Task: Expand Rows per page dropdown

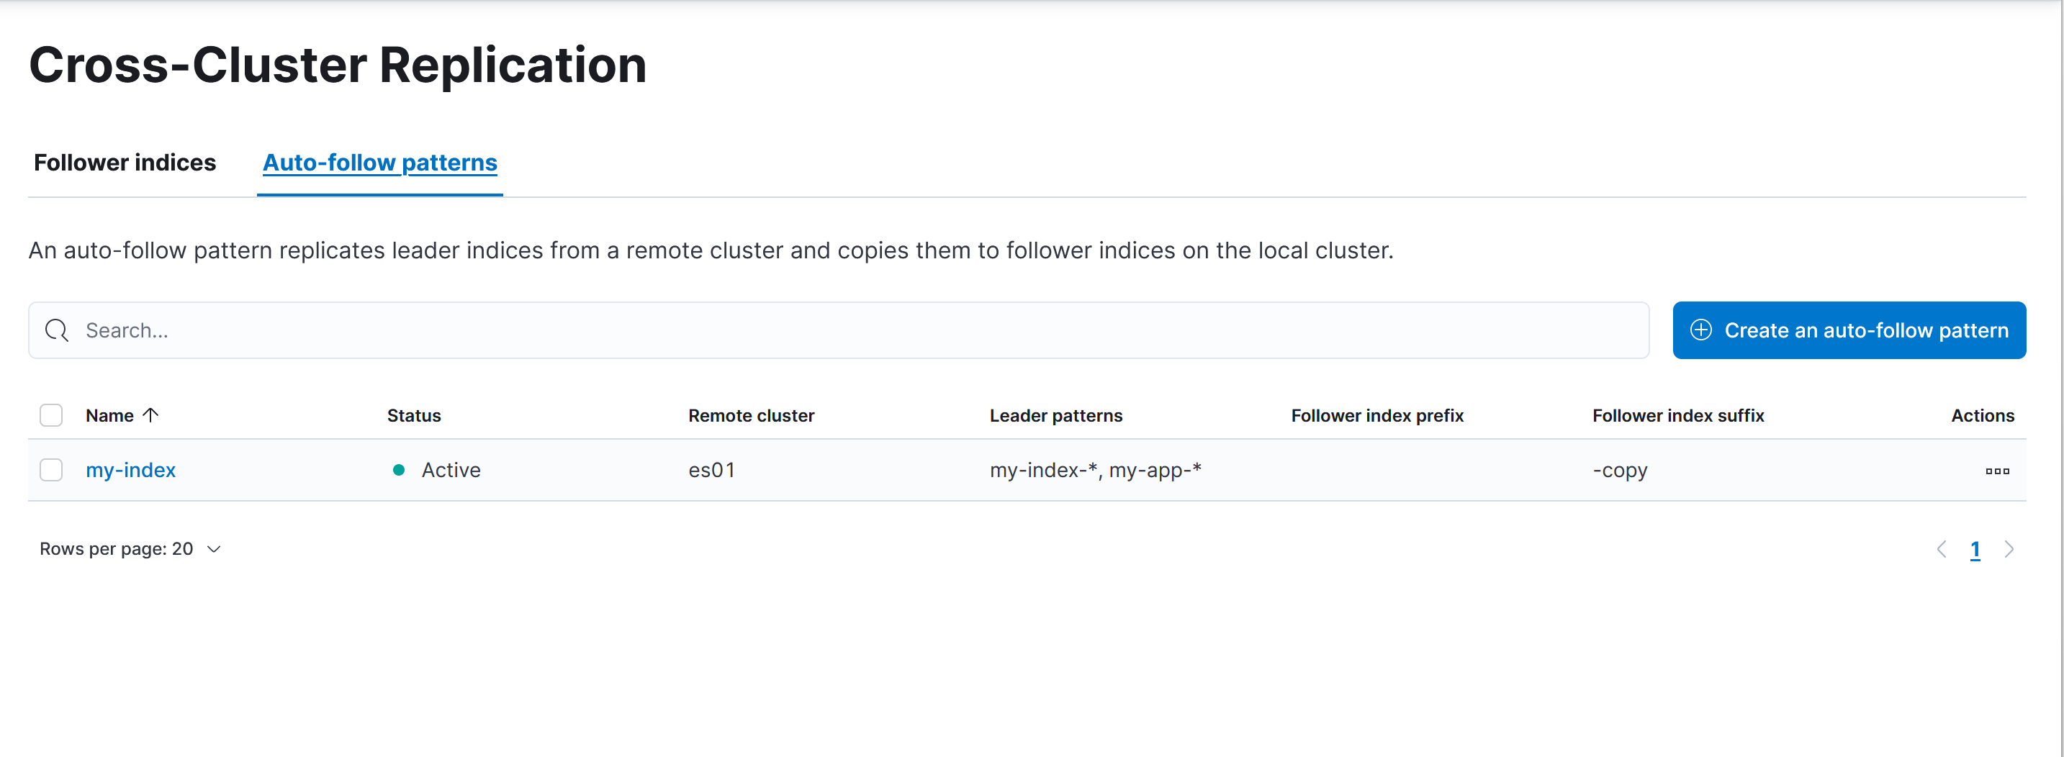Action: tap(130, 549)
